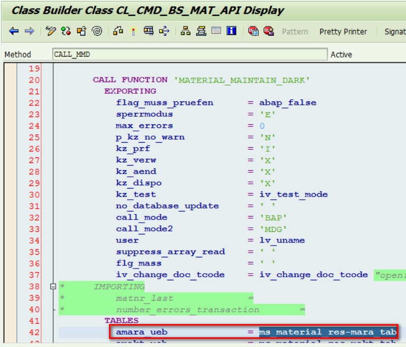Click the call_mode2 parameter
The width and height of the screenshot is (406, 347).
(144, 229)
